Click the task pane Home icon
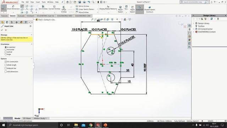Image resolution: width=227 pixels, height=128 pixels. (189, 26)
